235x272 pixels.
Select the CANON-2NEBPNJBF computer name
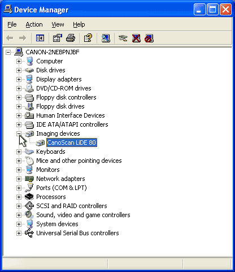pyautogui.click(x=53, y=52)
